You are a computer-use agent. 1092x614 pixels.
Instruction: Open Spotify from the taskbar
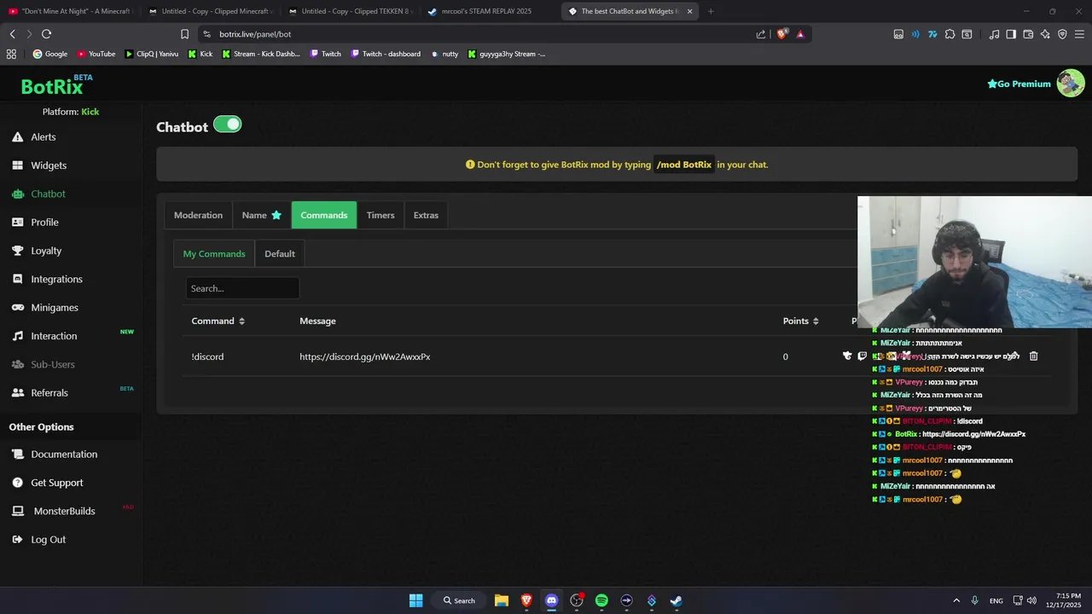[x=601, y=600]
